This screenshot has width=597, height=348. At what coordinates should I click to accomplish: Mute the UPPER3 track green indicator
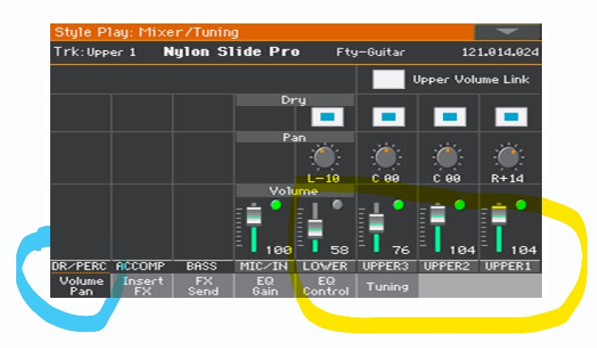(399, 205)
